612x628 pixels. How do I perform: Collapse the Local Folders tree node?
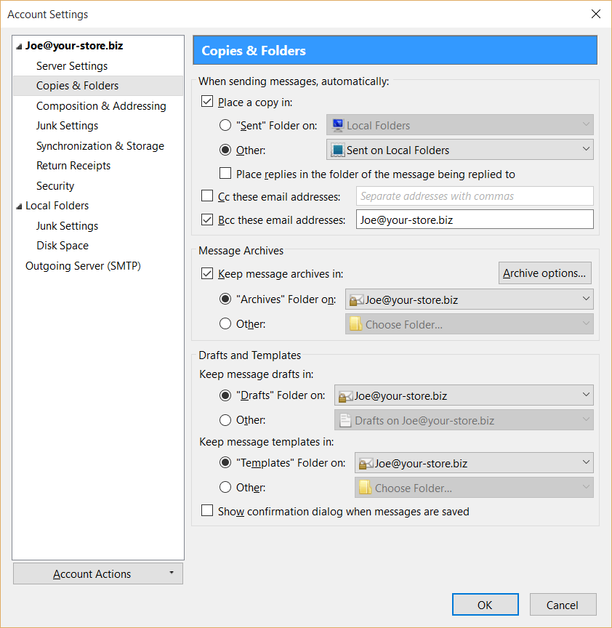coord(19,206)
